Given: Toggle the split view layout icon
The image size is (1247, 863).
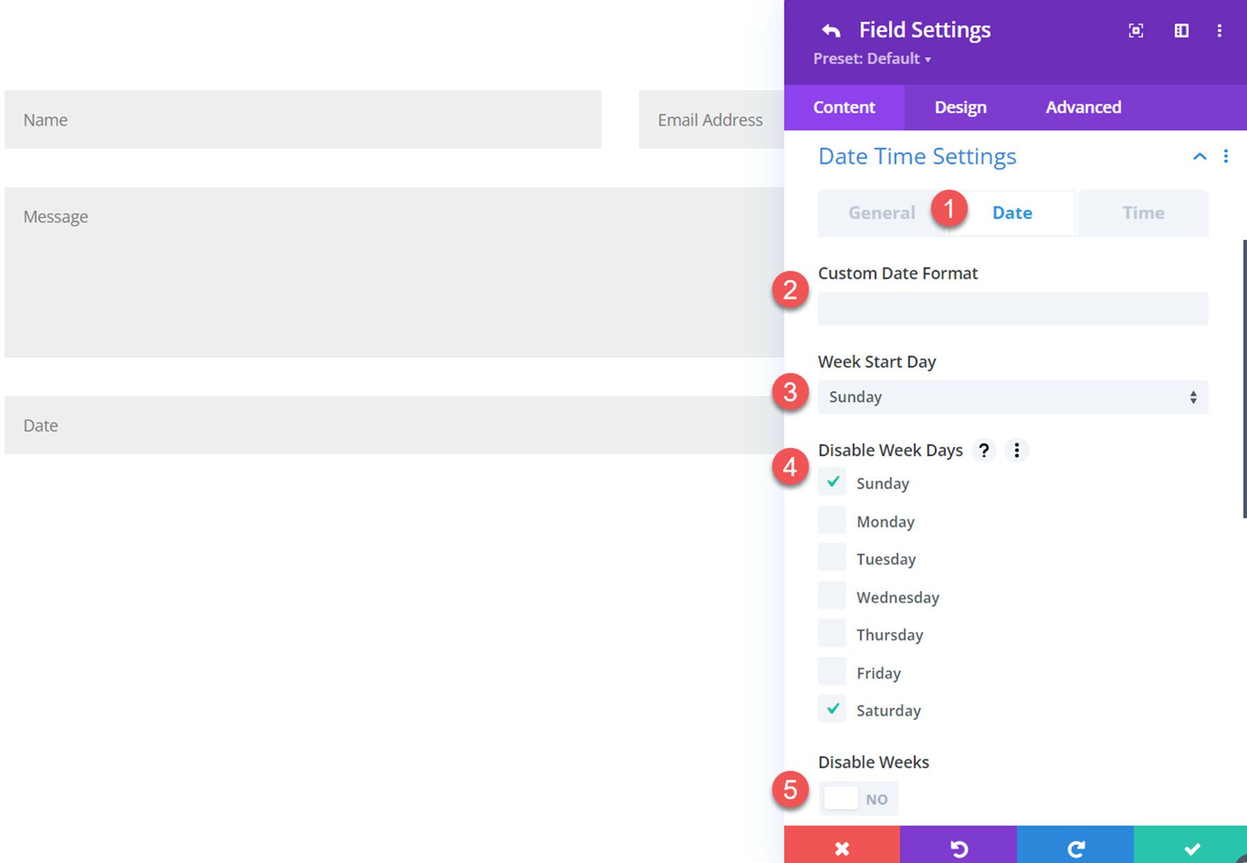Looking at the screenshot, I should (x=1181, y=30).
